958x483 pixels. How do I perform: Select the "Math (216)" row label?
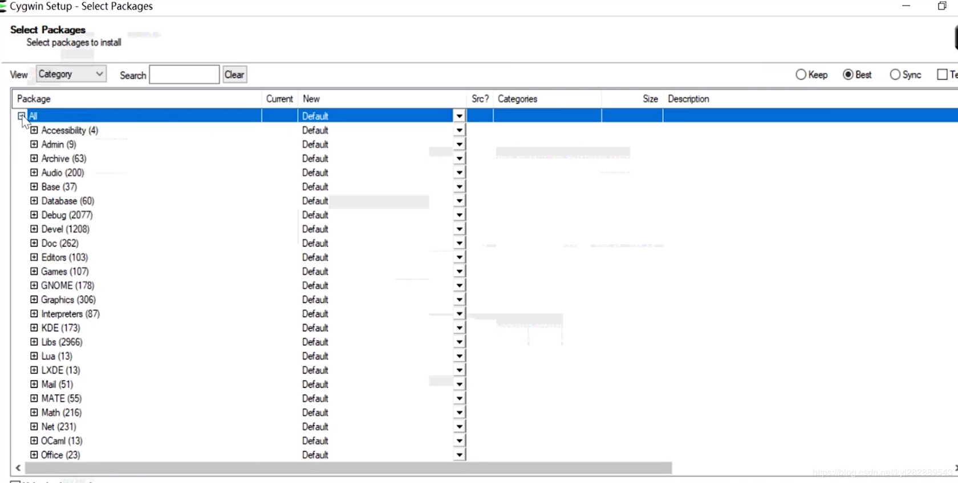point(62,412)
